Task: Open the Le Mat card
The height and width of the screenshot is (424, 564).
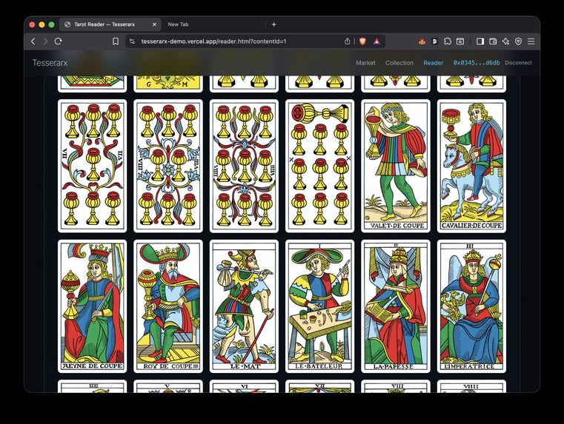Action: click(x=244, y=306)
